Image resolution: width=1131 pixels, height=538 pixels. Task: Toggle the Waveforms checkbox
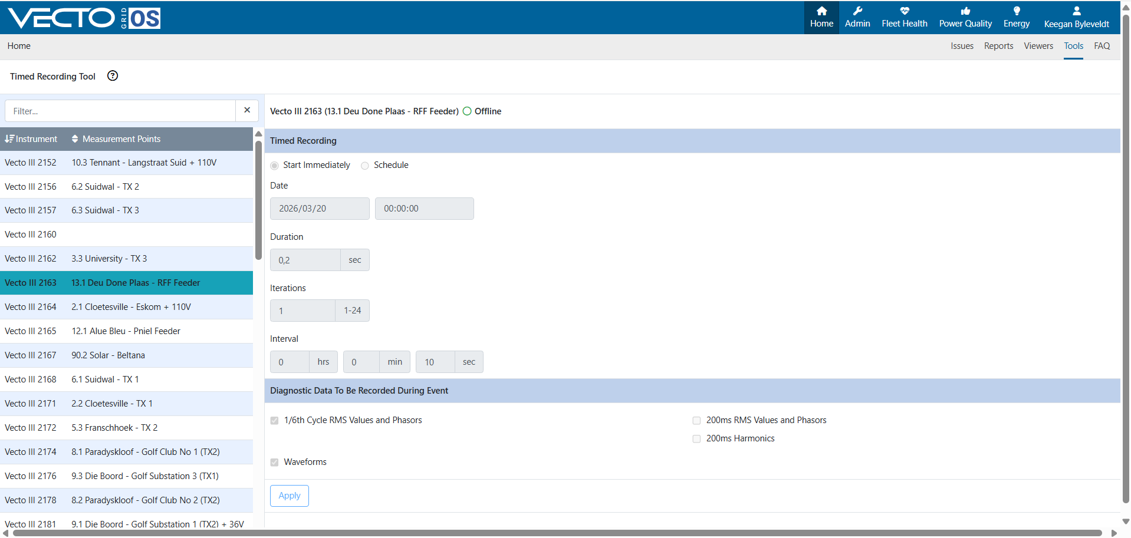pyautogui.click(x=274, y=463)
